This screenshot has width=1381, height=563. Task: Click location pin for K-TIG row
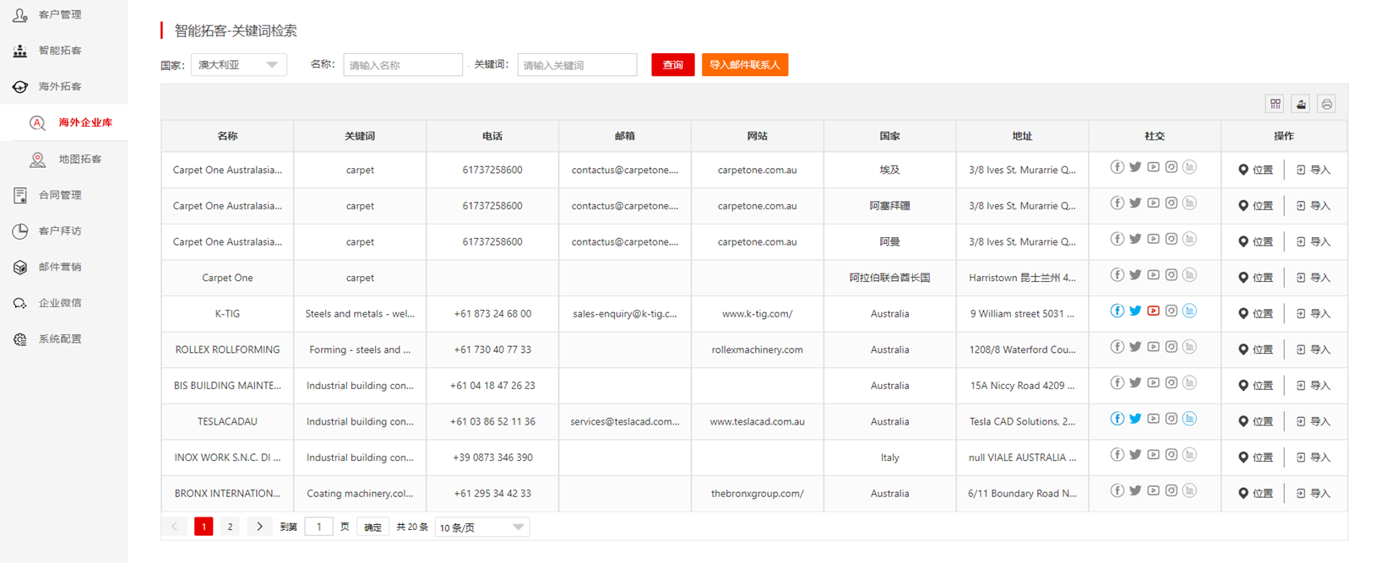(1243, 314)
